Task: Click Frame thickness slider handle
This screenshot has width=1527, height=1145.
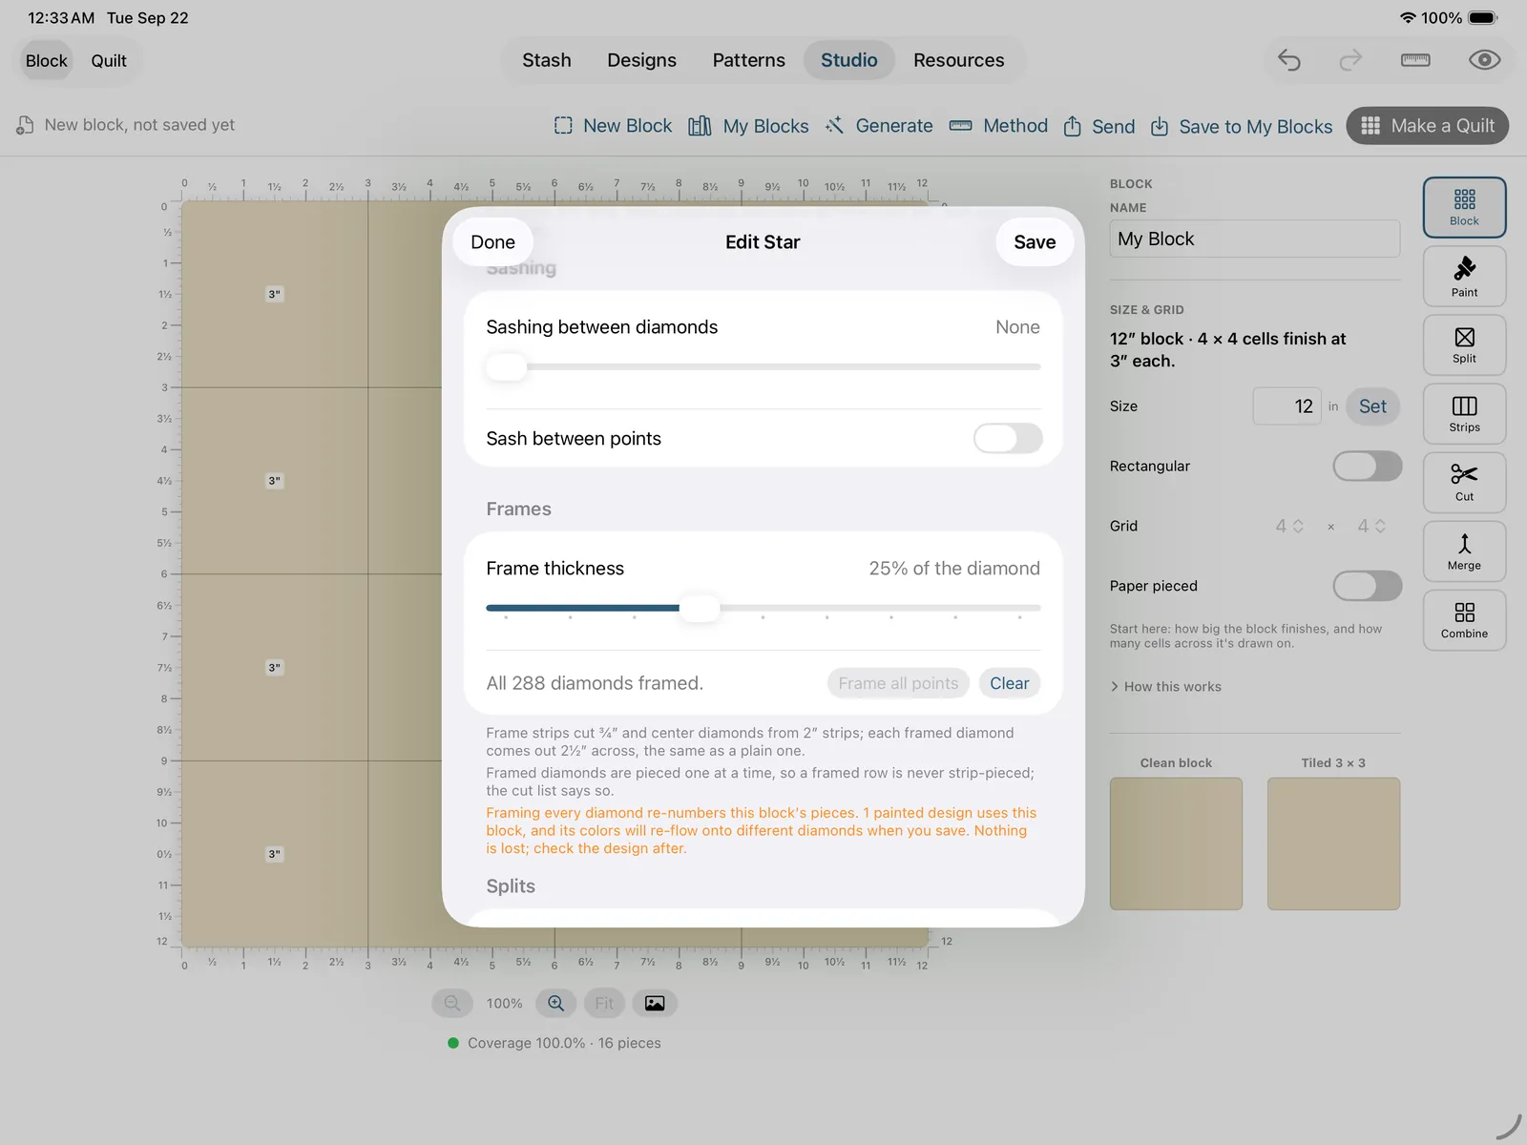Action: click(x=700, y=608)
